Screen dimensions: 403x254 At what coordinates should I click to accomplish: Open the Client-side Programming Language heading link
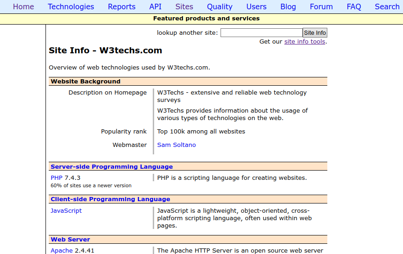[x=110, y=199]
